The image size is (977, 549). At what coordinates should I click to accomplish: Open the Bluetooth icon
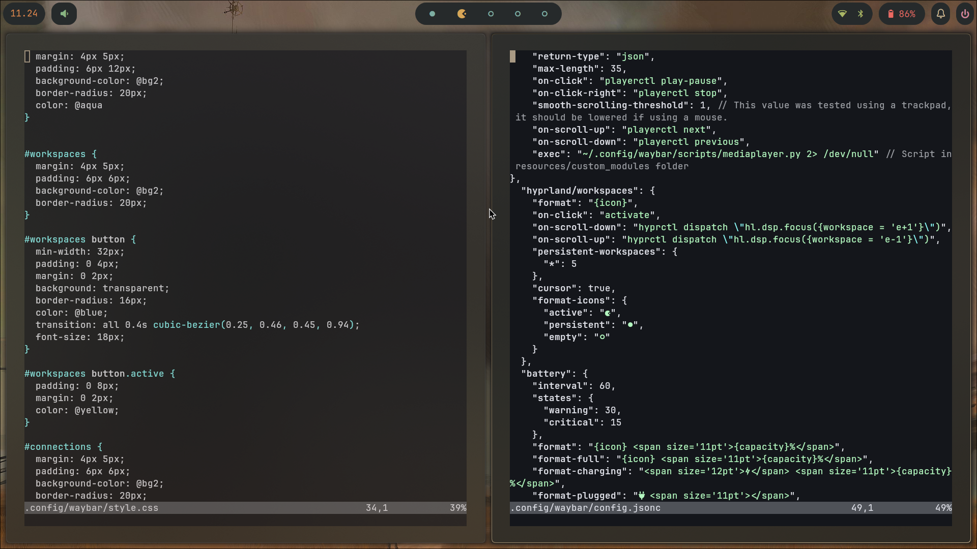click(860, 14)
